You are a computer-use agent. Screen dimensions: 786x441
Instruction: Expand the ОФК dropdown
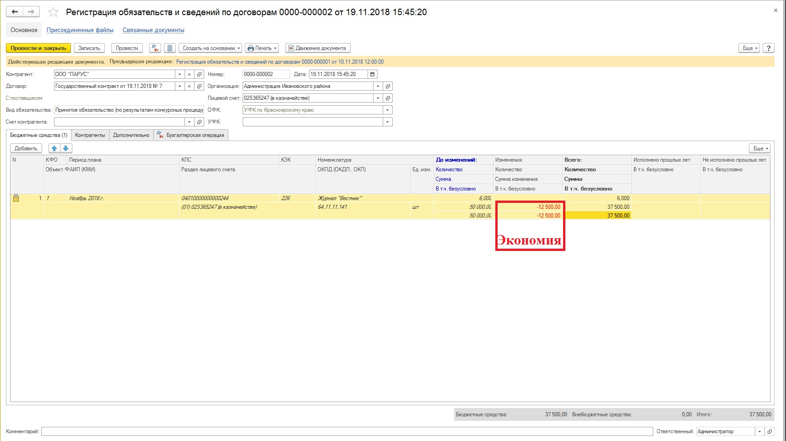388,110
